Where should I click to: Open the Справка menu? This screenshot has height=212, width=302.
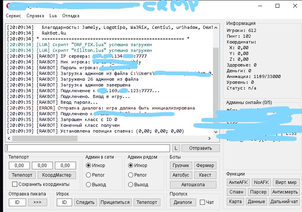35,16
